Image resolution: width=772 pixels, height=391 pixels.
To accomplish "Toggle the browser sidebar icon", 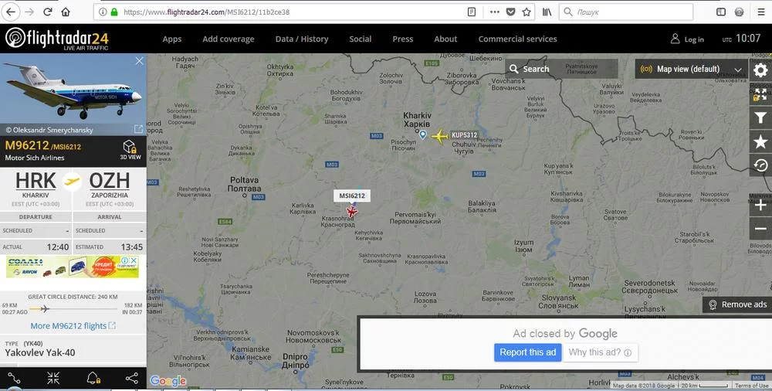I will [721, 12].
